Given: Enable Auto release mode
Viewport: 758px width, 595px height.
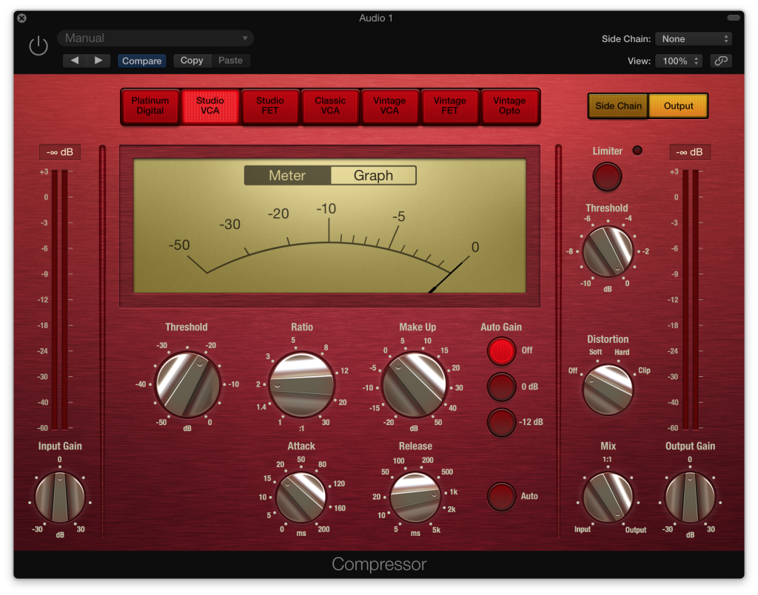Looking at the screenshot, I should pyautogui.click(x=500, y=496).
